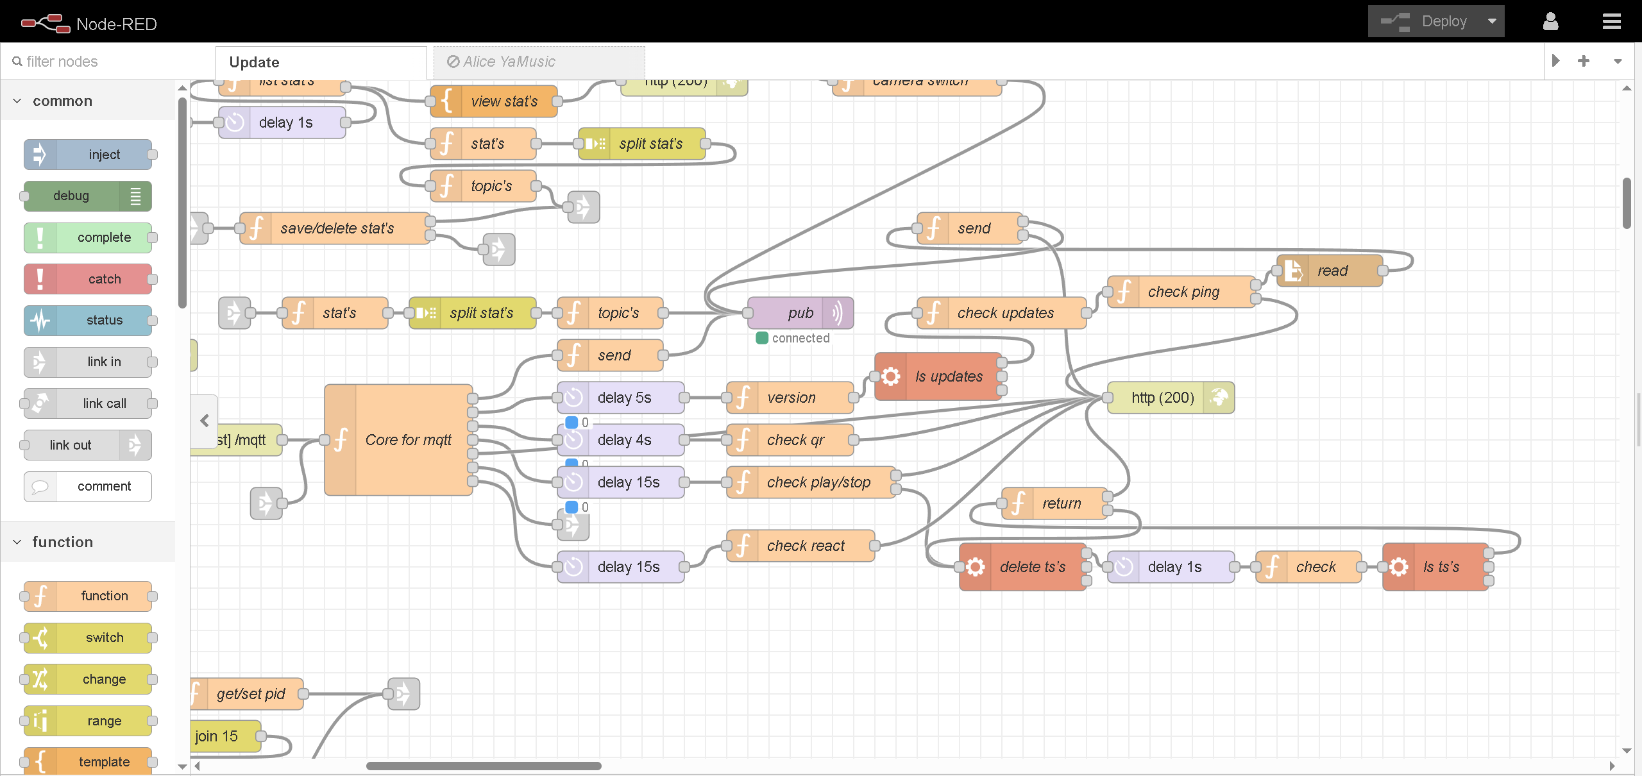Collapse the function palette category
This screenshot has height=776, width=1642.
pyautogui.click(x=17, y=543)
